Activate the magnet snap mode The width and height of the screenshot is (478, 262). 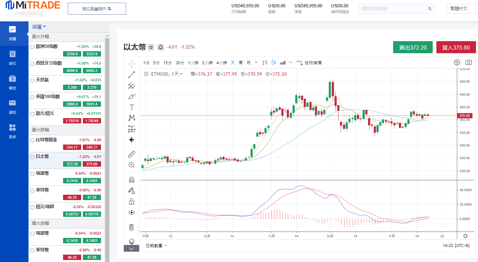(131, 180)
